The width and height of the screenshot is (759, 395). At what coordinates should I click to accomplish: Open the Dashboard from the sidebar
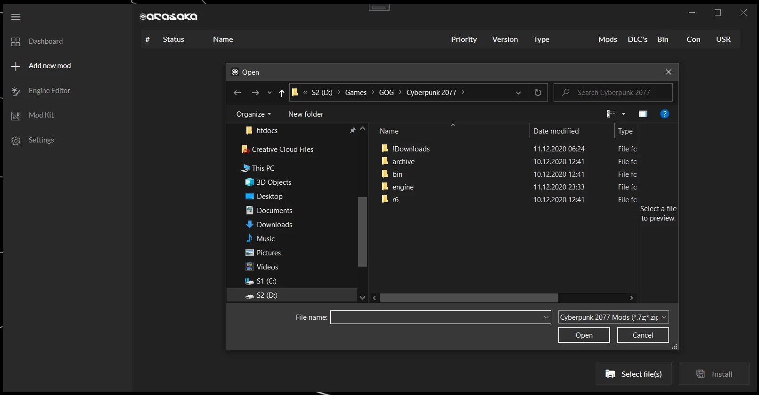pos(45,41)
